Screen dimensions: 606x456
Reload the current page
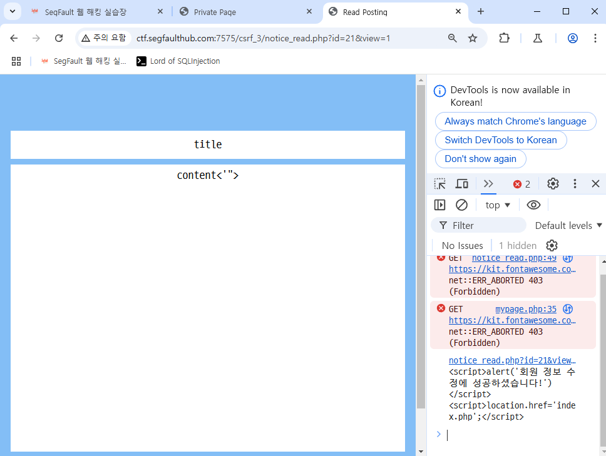[x=59, y=38]
